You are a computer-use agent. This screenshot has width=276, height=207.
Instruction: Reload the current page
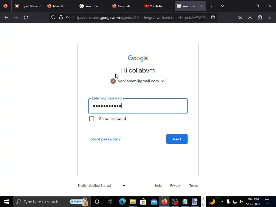pyautogui.click(x=26, y=18)
